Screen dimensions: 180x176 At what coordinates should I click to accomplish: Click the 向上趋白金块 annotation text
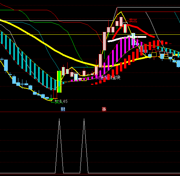(x=108, y=77)
